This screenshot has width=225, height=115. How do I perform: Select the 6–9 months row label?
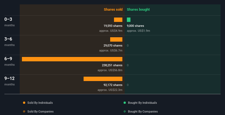(10, 61)
